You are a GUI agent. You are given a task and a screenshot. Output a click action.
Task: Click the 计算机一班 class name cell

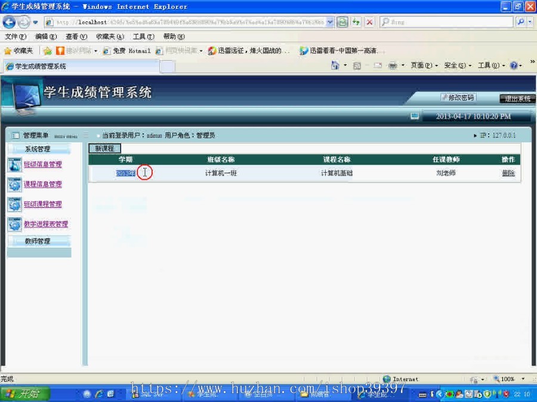tap(221, 173)
